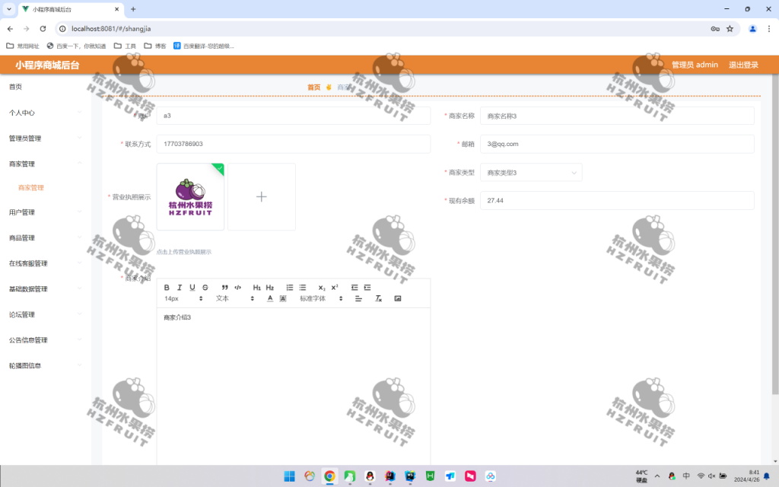Toggle strikethrough formatting
The width and height of the screenshot is (779, 487).
[203, 288]
